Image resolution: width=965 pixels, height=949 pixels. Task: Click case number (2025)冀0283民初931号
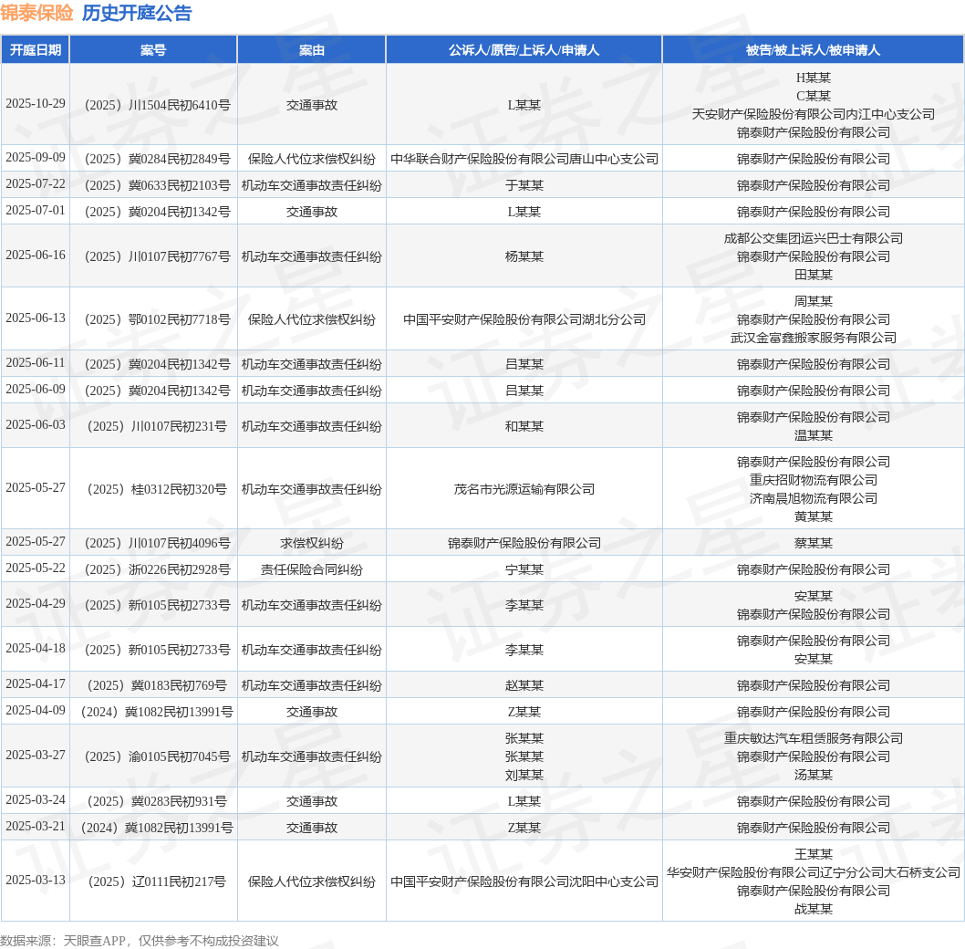click(157, 801)
